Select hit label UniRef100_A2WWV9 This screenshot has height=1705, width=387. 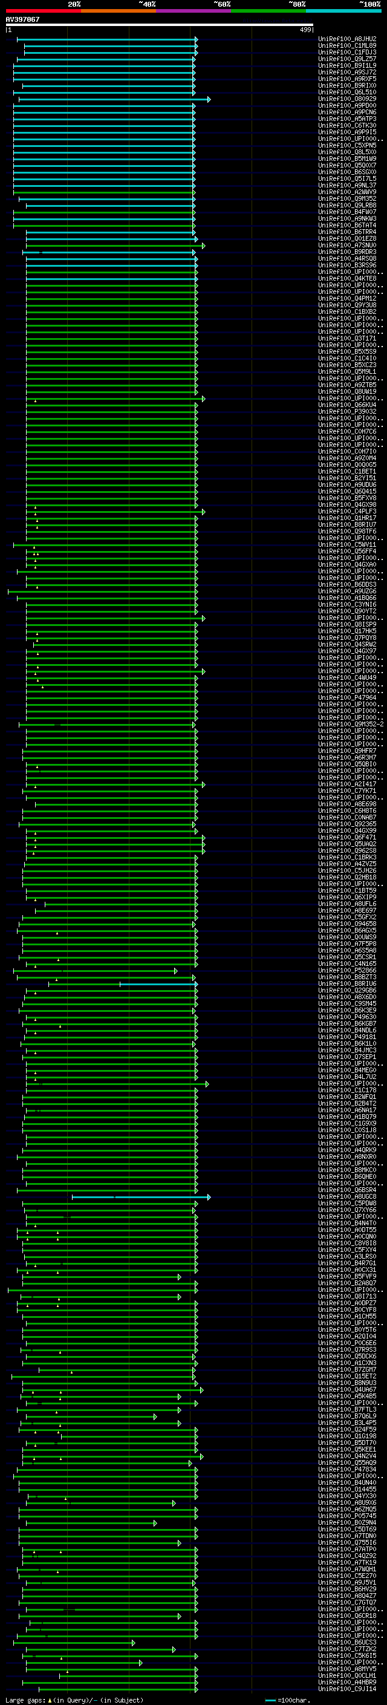(x=347, y=192)
